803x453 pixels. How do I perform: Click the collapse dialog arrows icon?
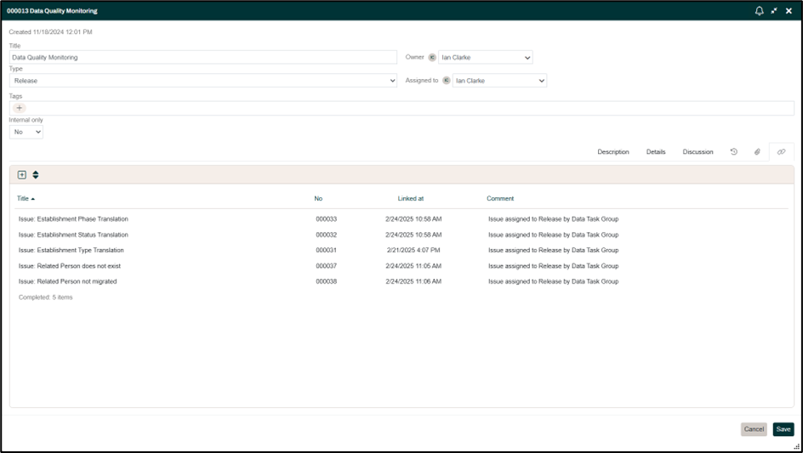[x=774, y=11]
